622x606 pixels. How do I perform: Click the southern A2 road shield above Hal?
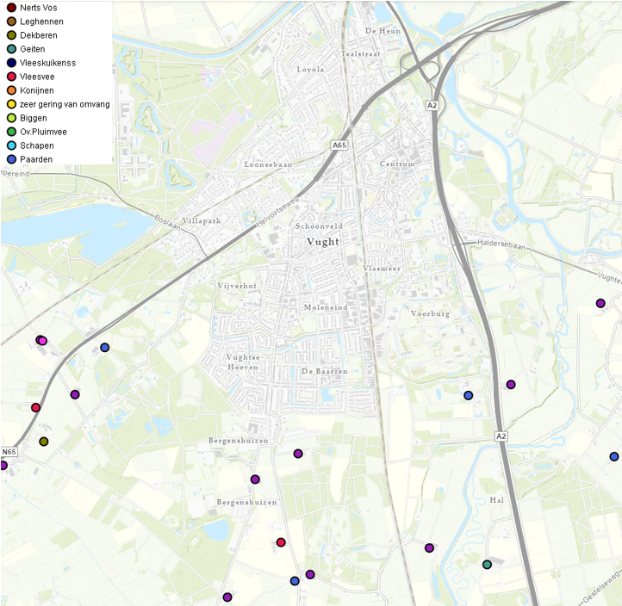501,436
